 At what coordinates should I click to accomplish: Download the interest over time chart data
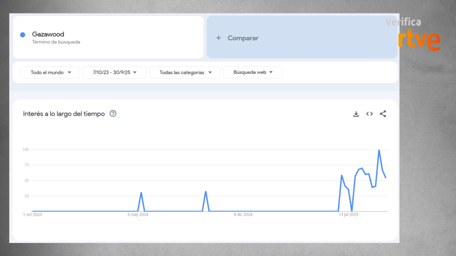click(x=356, y=114)
